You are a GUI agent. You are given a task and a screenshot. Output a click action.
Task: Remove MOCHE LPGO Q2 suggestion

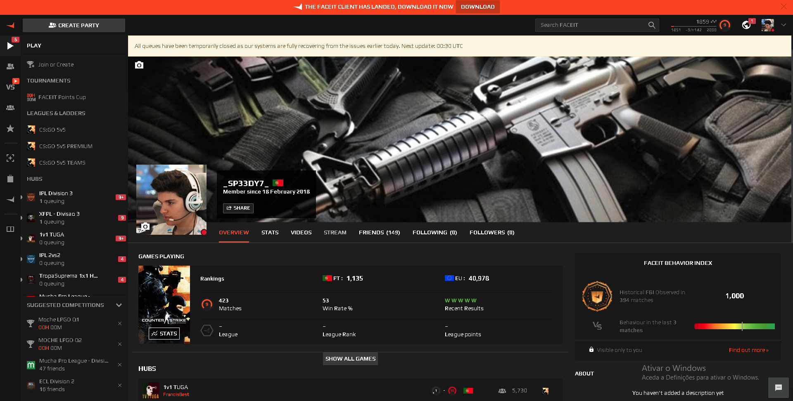(120, 344)
